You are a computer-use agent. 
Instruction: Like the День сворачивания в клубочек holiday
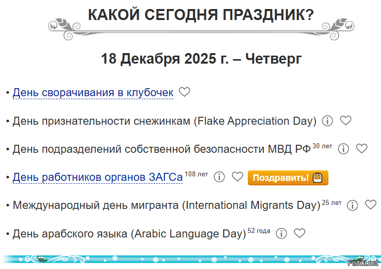point(185,92)
